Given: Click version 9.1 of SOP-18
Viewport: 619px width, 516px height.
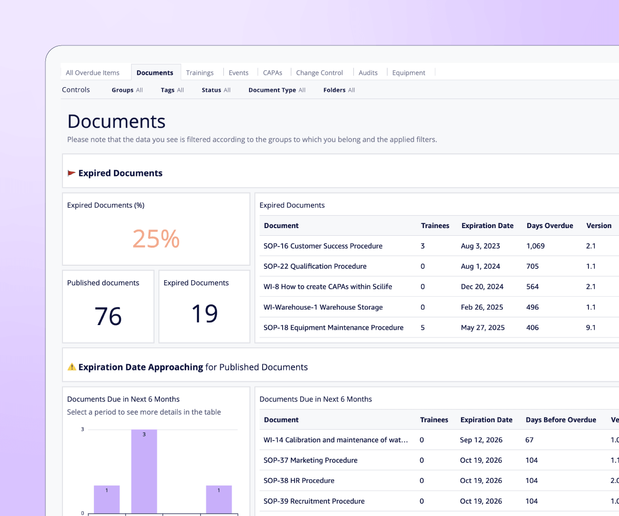Looking at the screenshot, I should coord(591,328).
